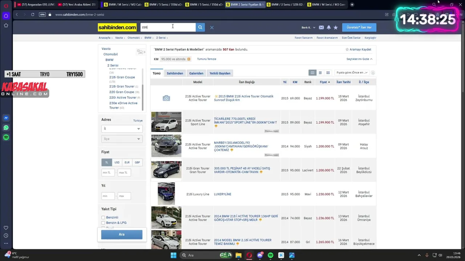Open File Explorer from taskbar

pos(238,255)
